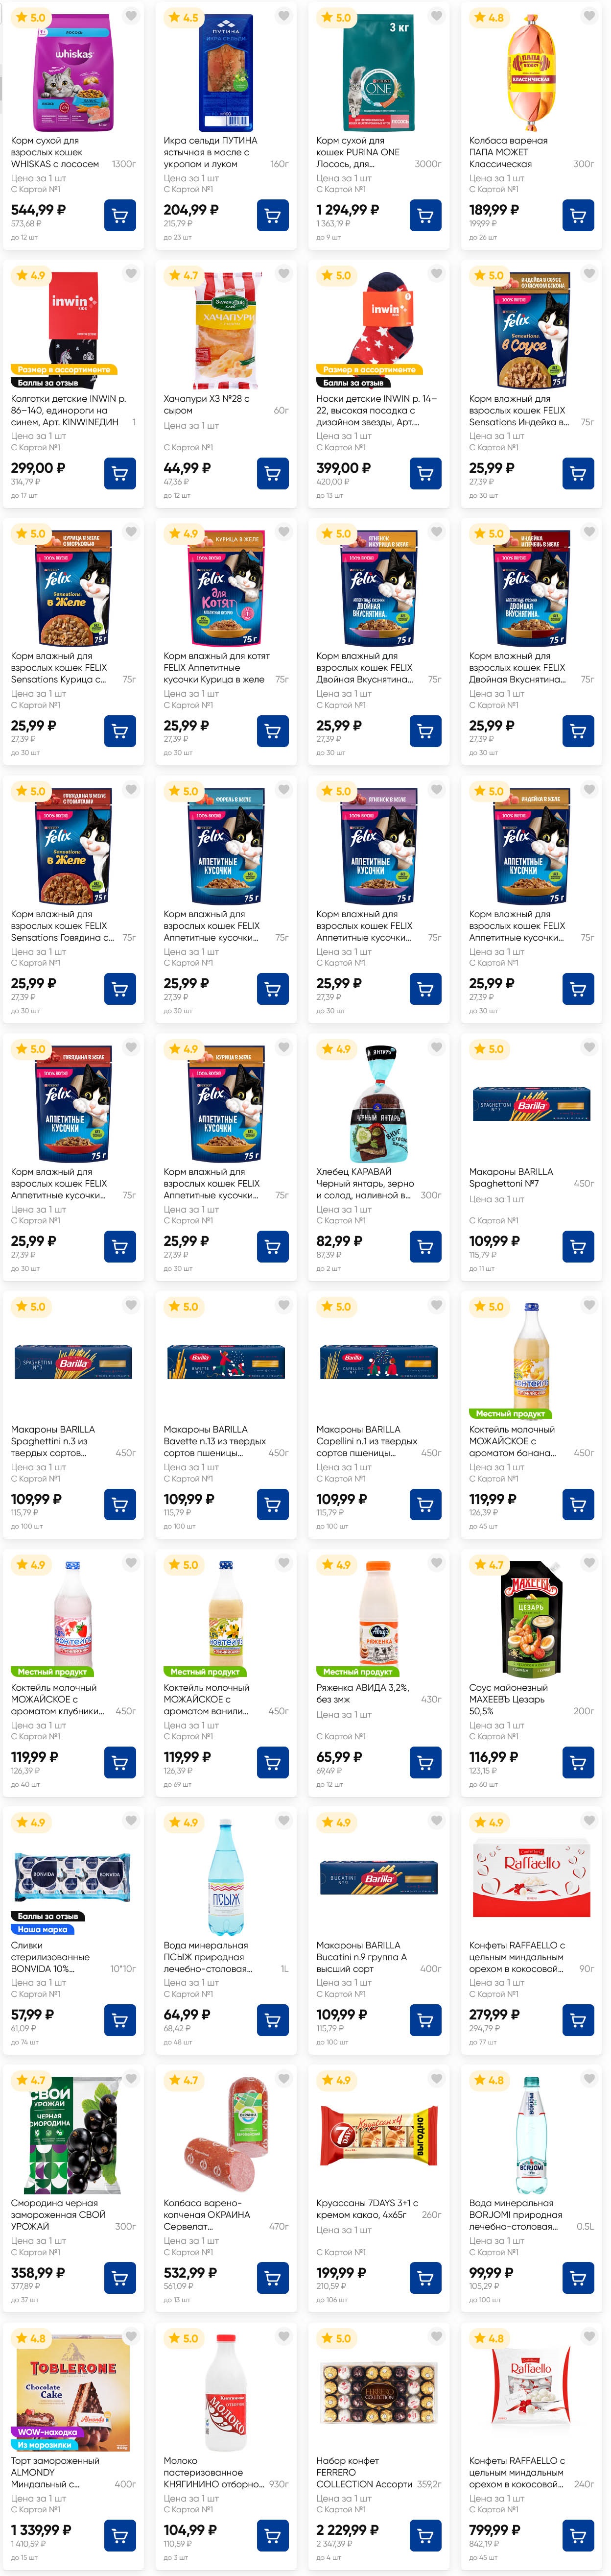This screenshot has width=611, height=2576.
Task: Add TOBLERONE ALMONDY frozen cake to cart
Action: (x=120, y=2535)
